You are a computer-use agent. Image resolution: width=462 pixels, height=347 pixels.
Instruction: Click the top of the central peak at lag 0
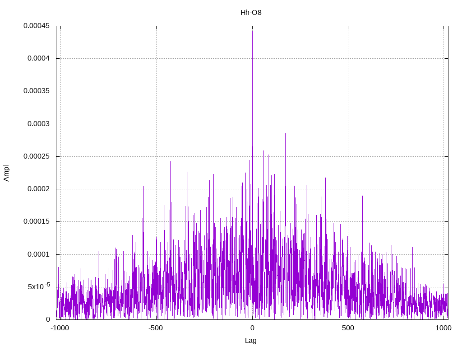tap(252, 32)
